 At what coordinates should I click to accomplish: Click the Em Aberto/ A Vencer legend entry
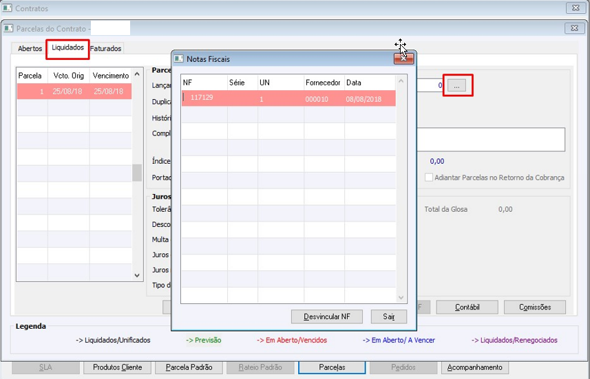tap(399, 340)
